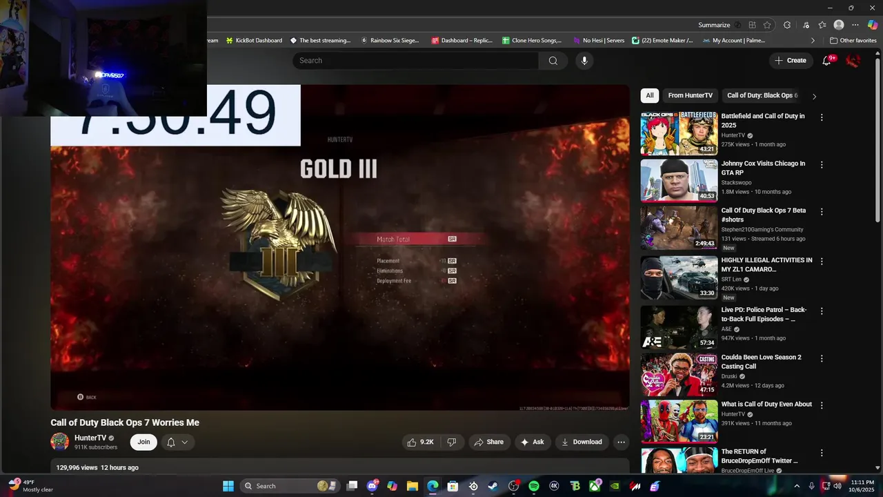Open HIGHLY ILLEGAL ACTIVITIES IN MY ZL1 CAMARO thumbnail
The width and height of the screenshot is (883, 497).
(679, 277)
